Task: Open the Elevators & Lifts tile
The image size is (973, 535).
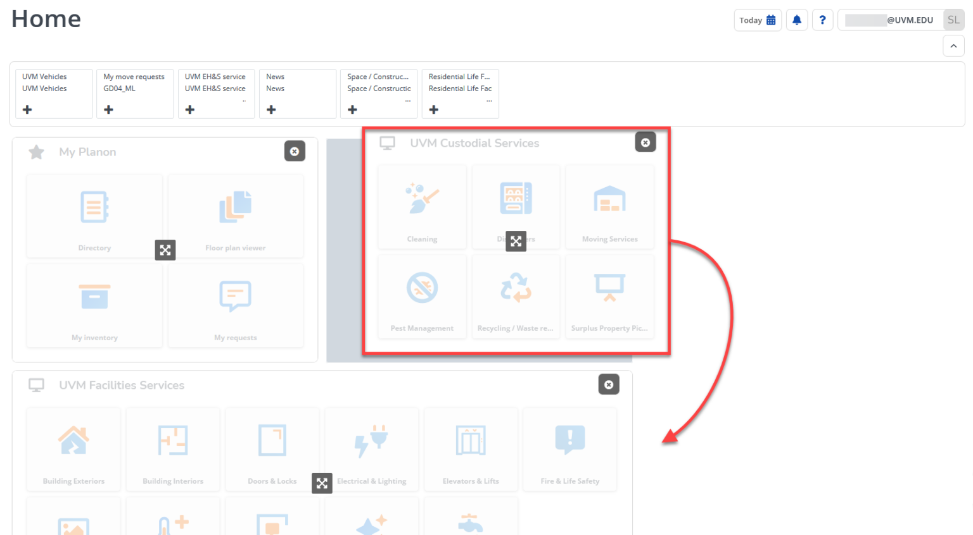Action: (471, 449)
